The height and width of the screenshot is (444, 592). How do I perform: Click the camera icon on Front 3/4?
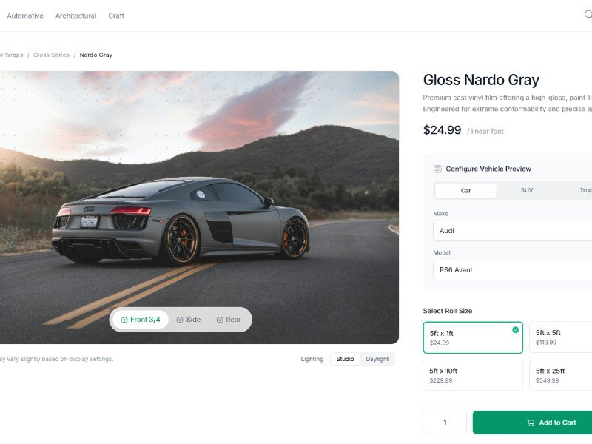124,320
